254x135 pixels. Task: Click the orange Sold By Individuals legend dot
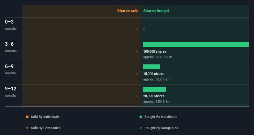click(x=27, y=117)
